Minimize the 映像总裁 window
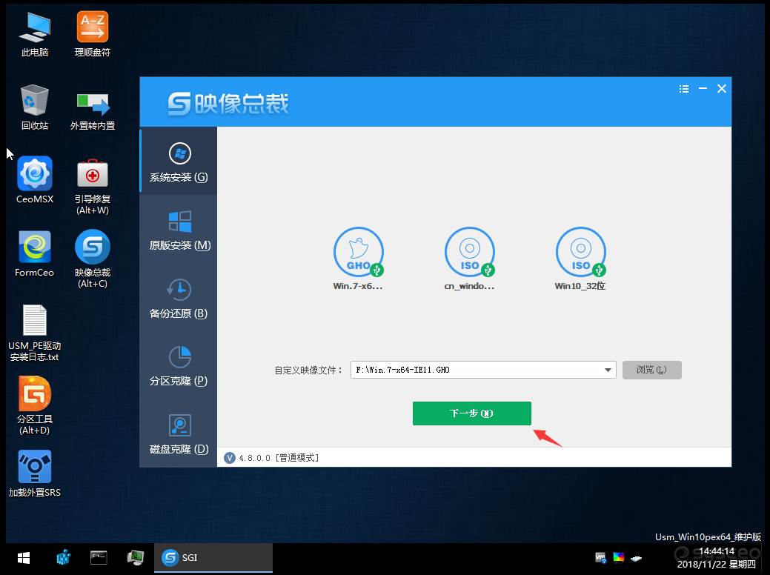Screen dimensions: 770x575 703,89
